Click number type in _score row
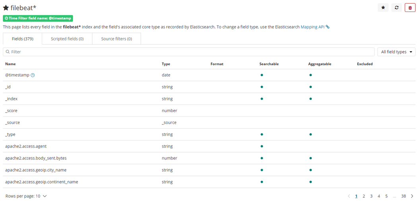Image resolution: width=417 pixels, height=201 pixels. pyautogui.click(x=169, y=111)
